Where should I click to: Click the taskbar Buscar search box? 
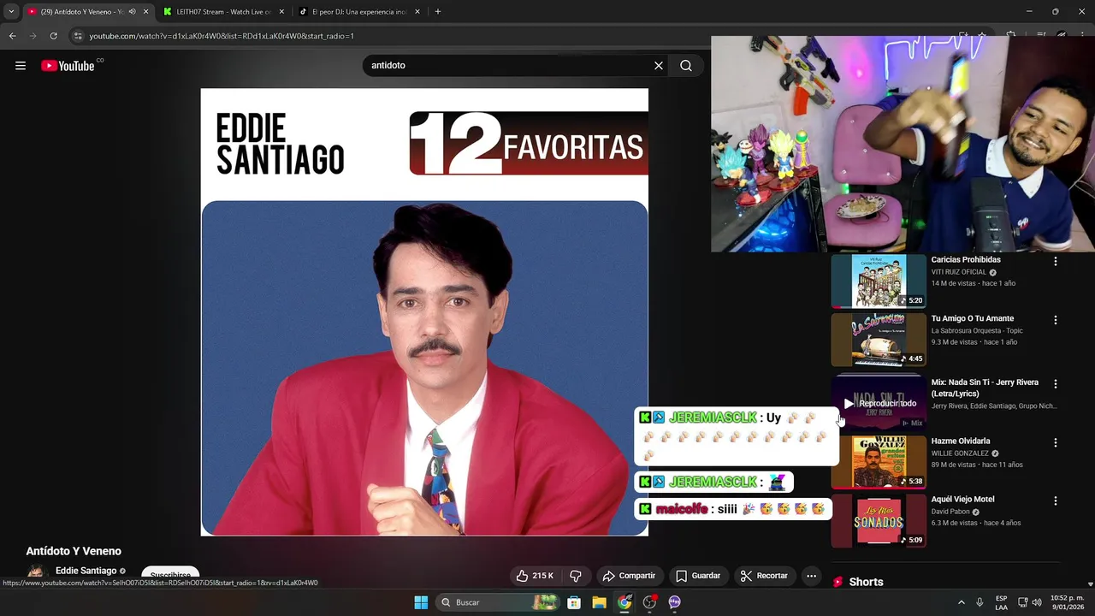(499, 602)
